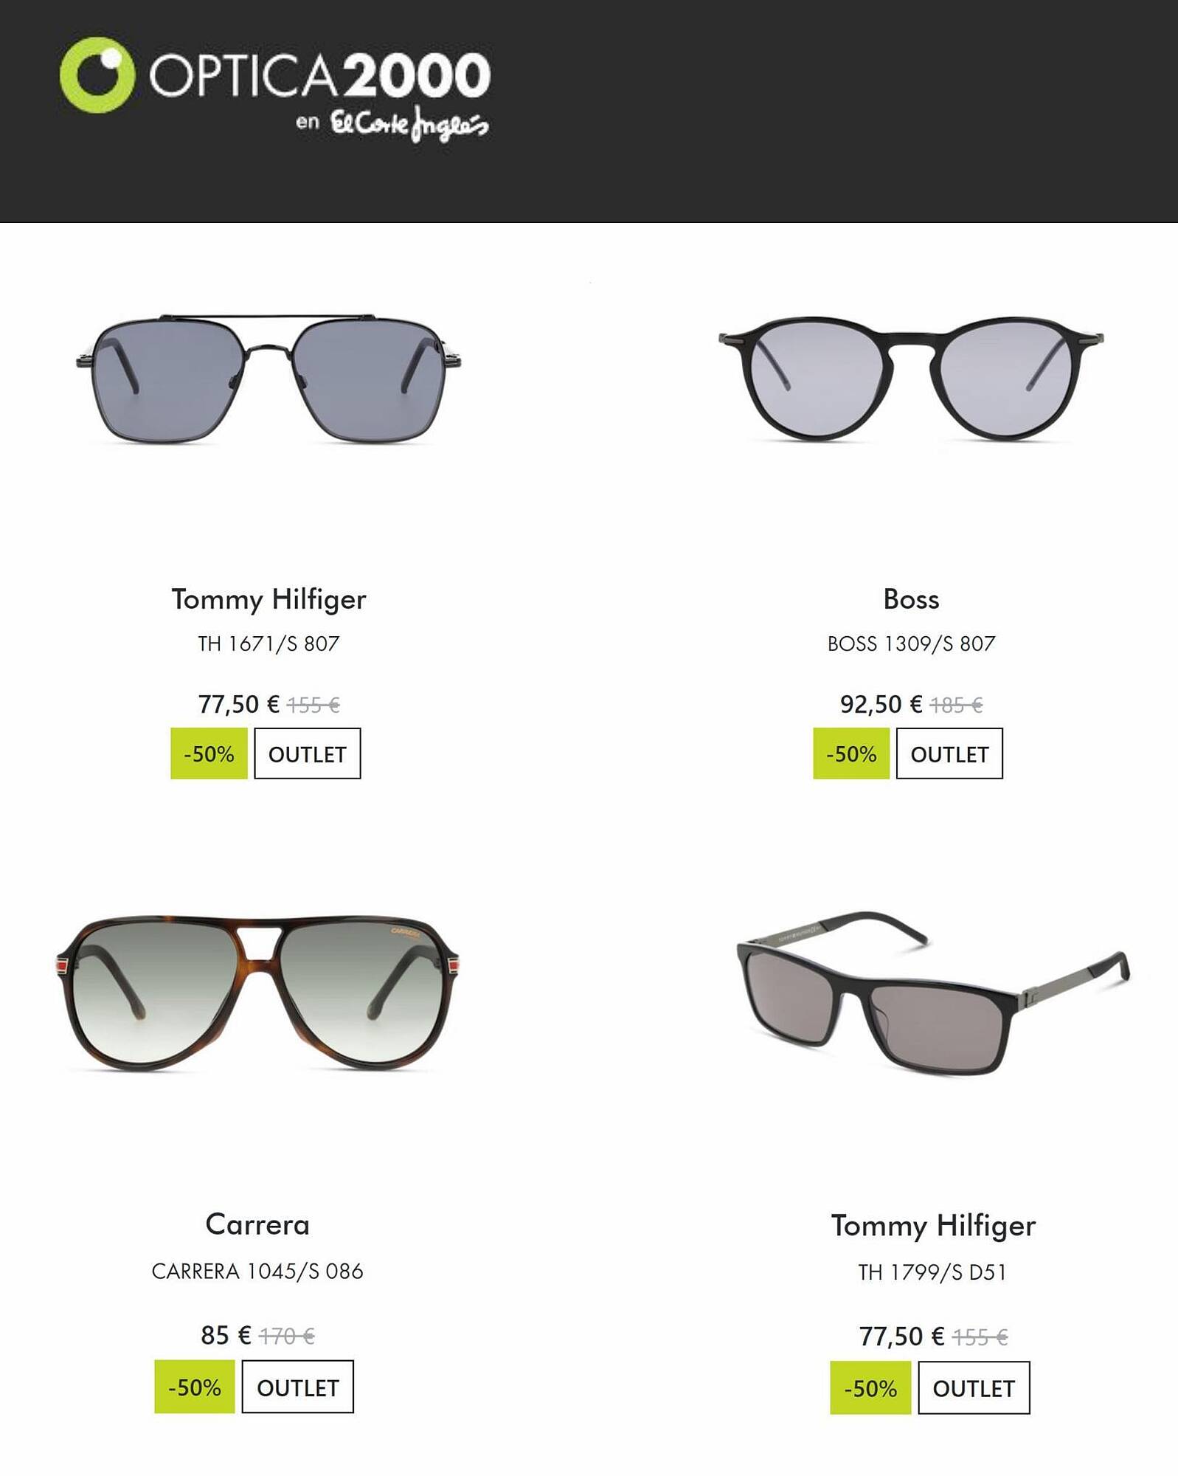Click the green -50% badge under TH 1671/S

(x=209, y=753)
